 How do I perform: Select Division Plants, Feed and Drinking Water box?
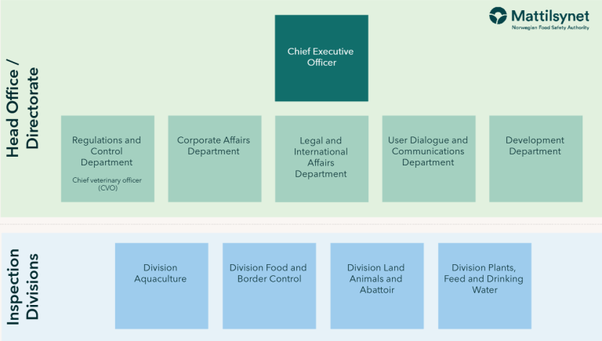(x=484, y=285)
